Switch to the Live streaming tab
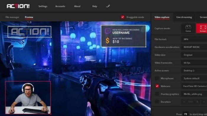This screenshot has height=116, width=207. pos(184,17)
